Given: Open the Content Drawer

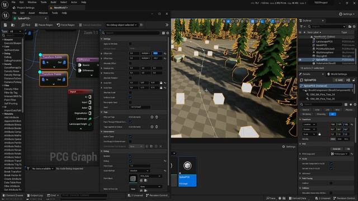Looking at the screenshot, I should [x=13, y=195].
